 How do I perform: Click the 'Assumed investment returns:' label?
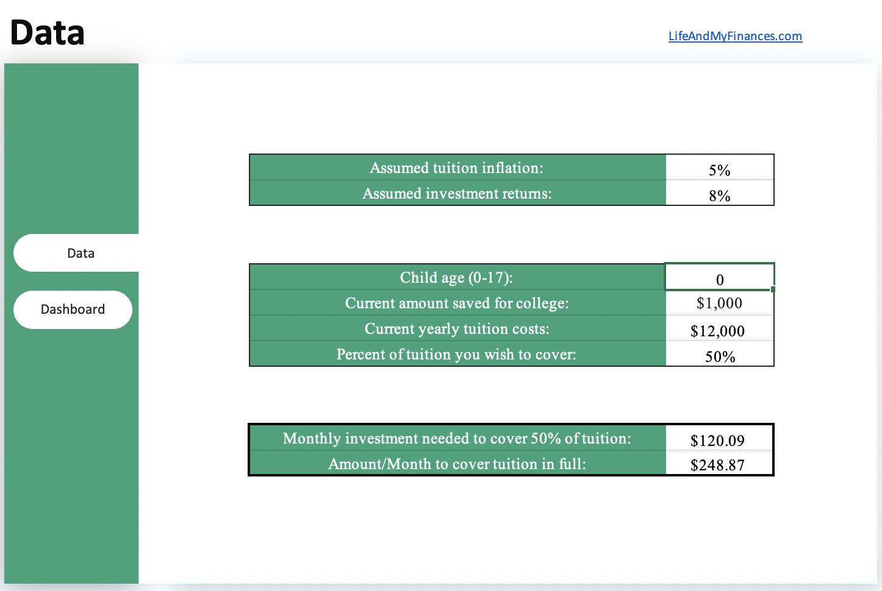tap(457, 193)
